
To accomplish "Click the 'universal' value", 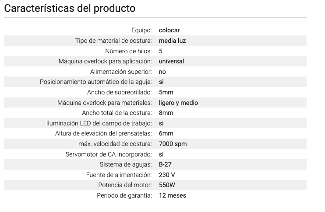I will [x=171, y=61].
